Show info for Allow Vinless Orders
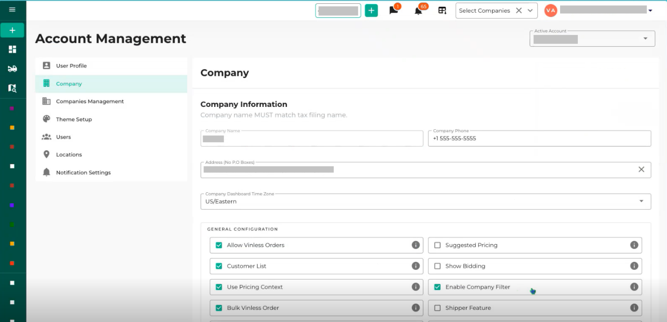Screen dimensions: 667x322 [415, 245]
